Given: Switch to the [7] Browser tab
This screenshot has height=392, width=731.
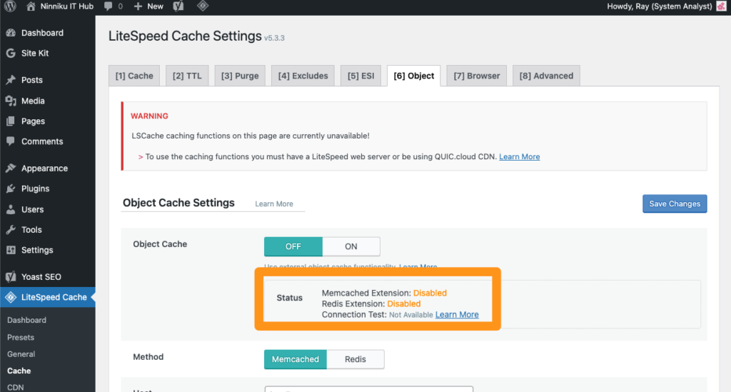Looking at the screenshot, I should pos(476,76).
